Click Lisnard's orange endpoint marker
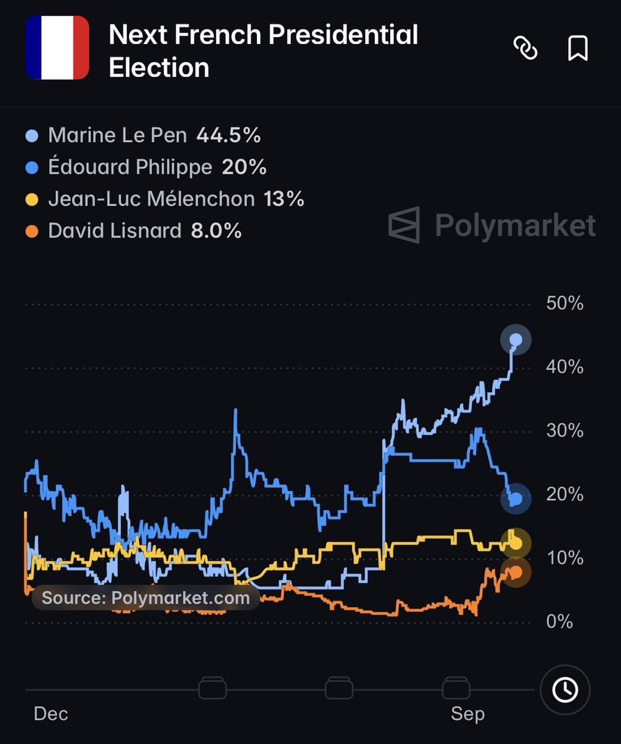 (516, 572)
